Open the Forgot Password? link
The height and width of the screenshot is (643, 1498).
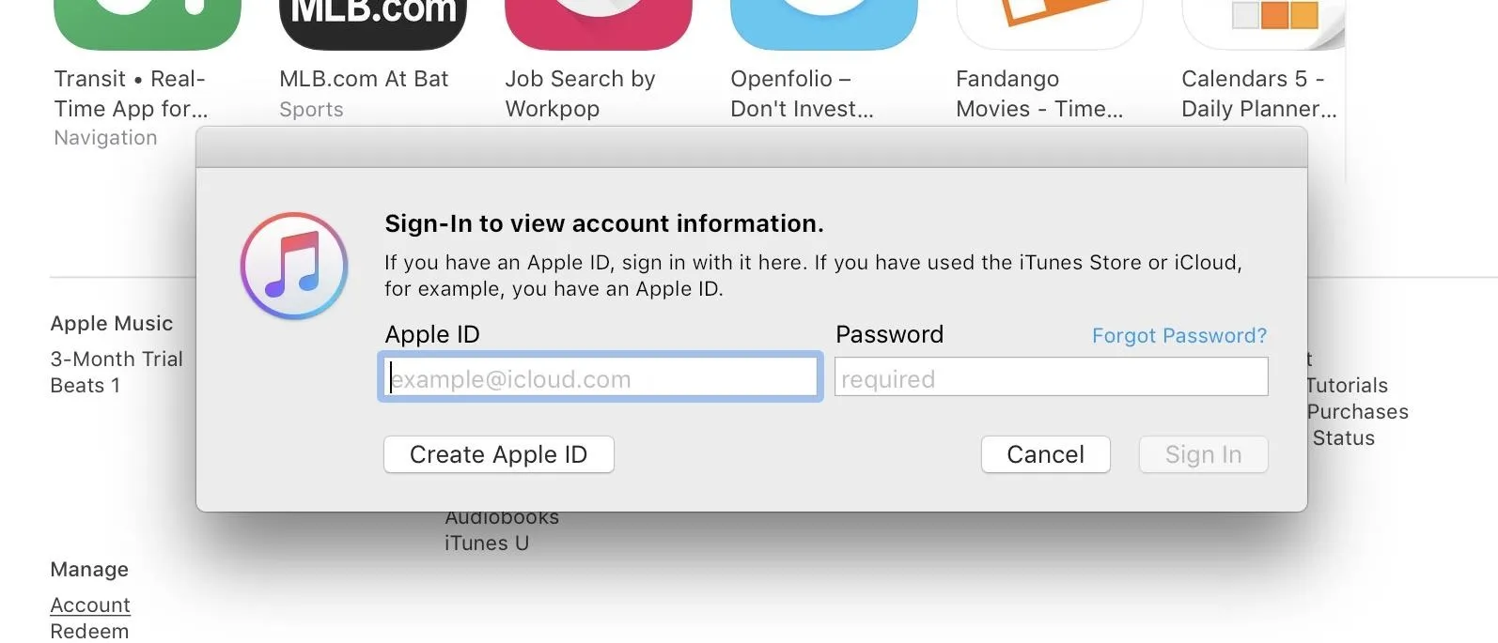pos(1178,336)
